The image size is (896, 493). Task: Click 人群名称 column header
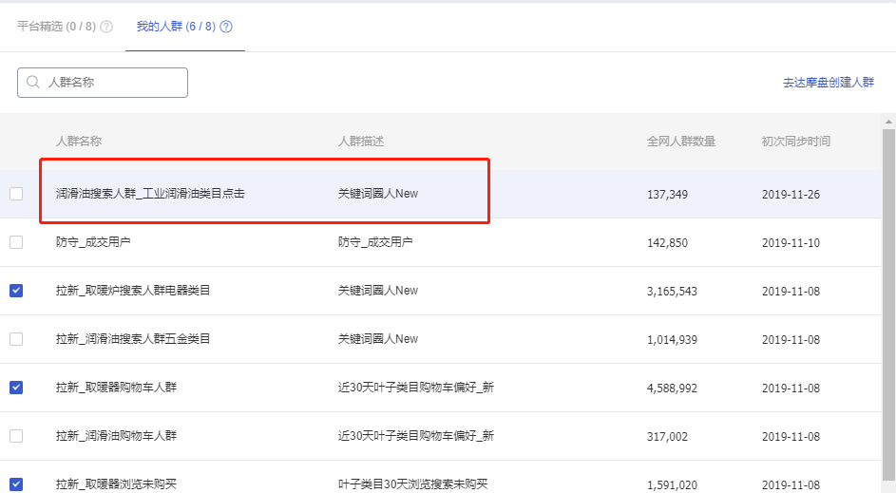coord(79,142)
